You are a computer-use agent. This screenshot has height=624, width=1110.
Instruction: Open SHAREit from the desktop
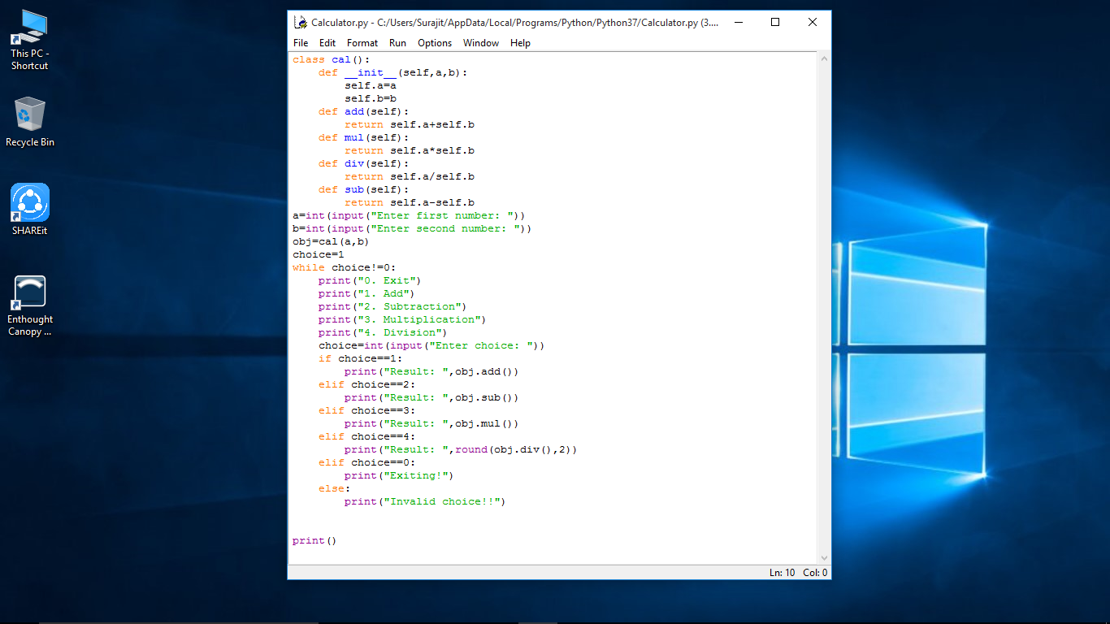pos(29,203)
